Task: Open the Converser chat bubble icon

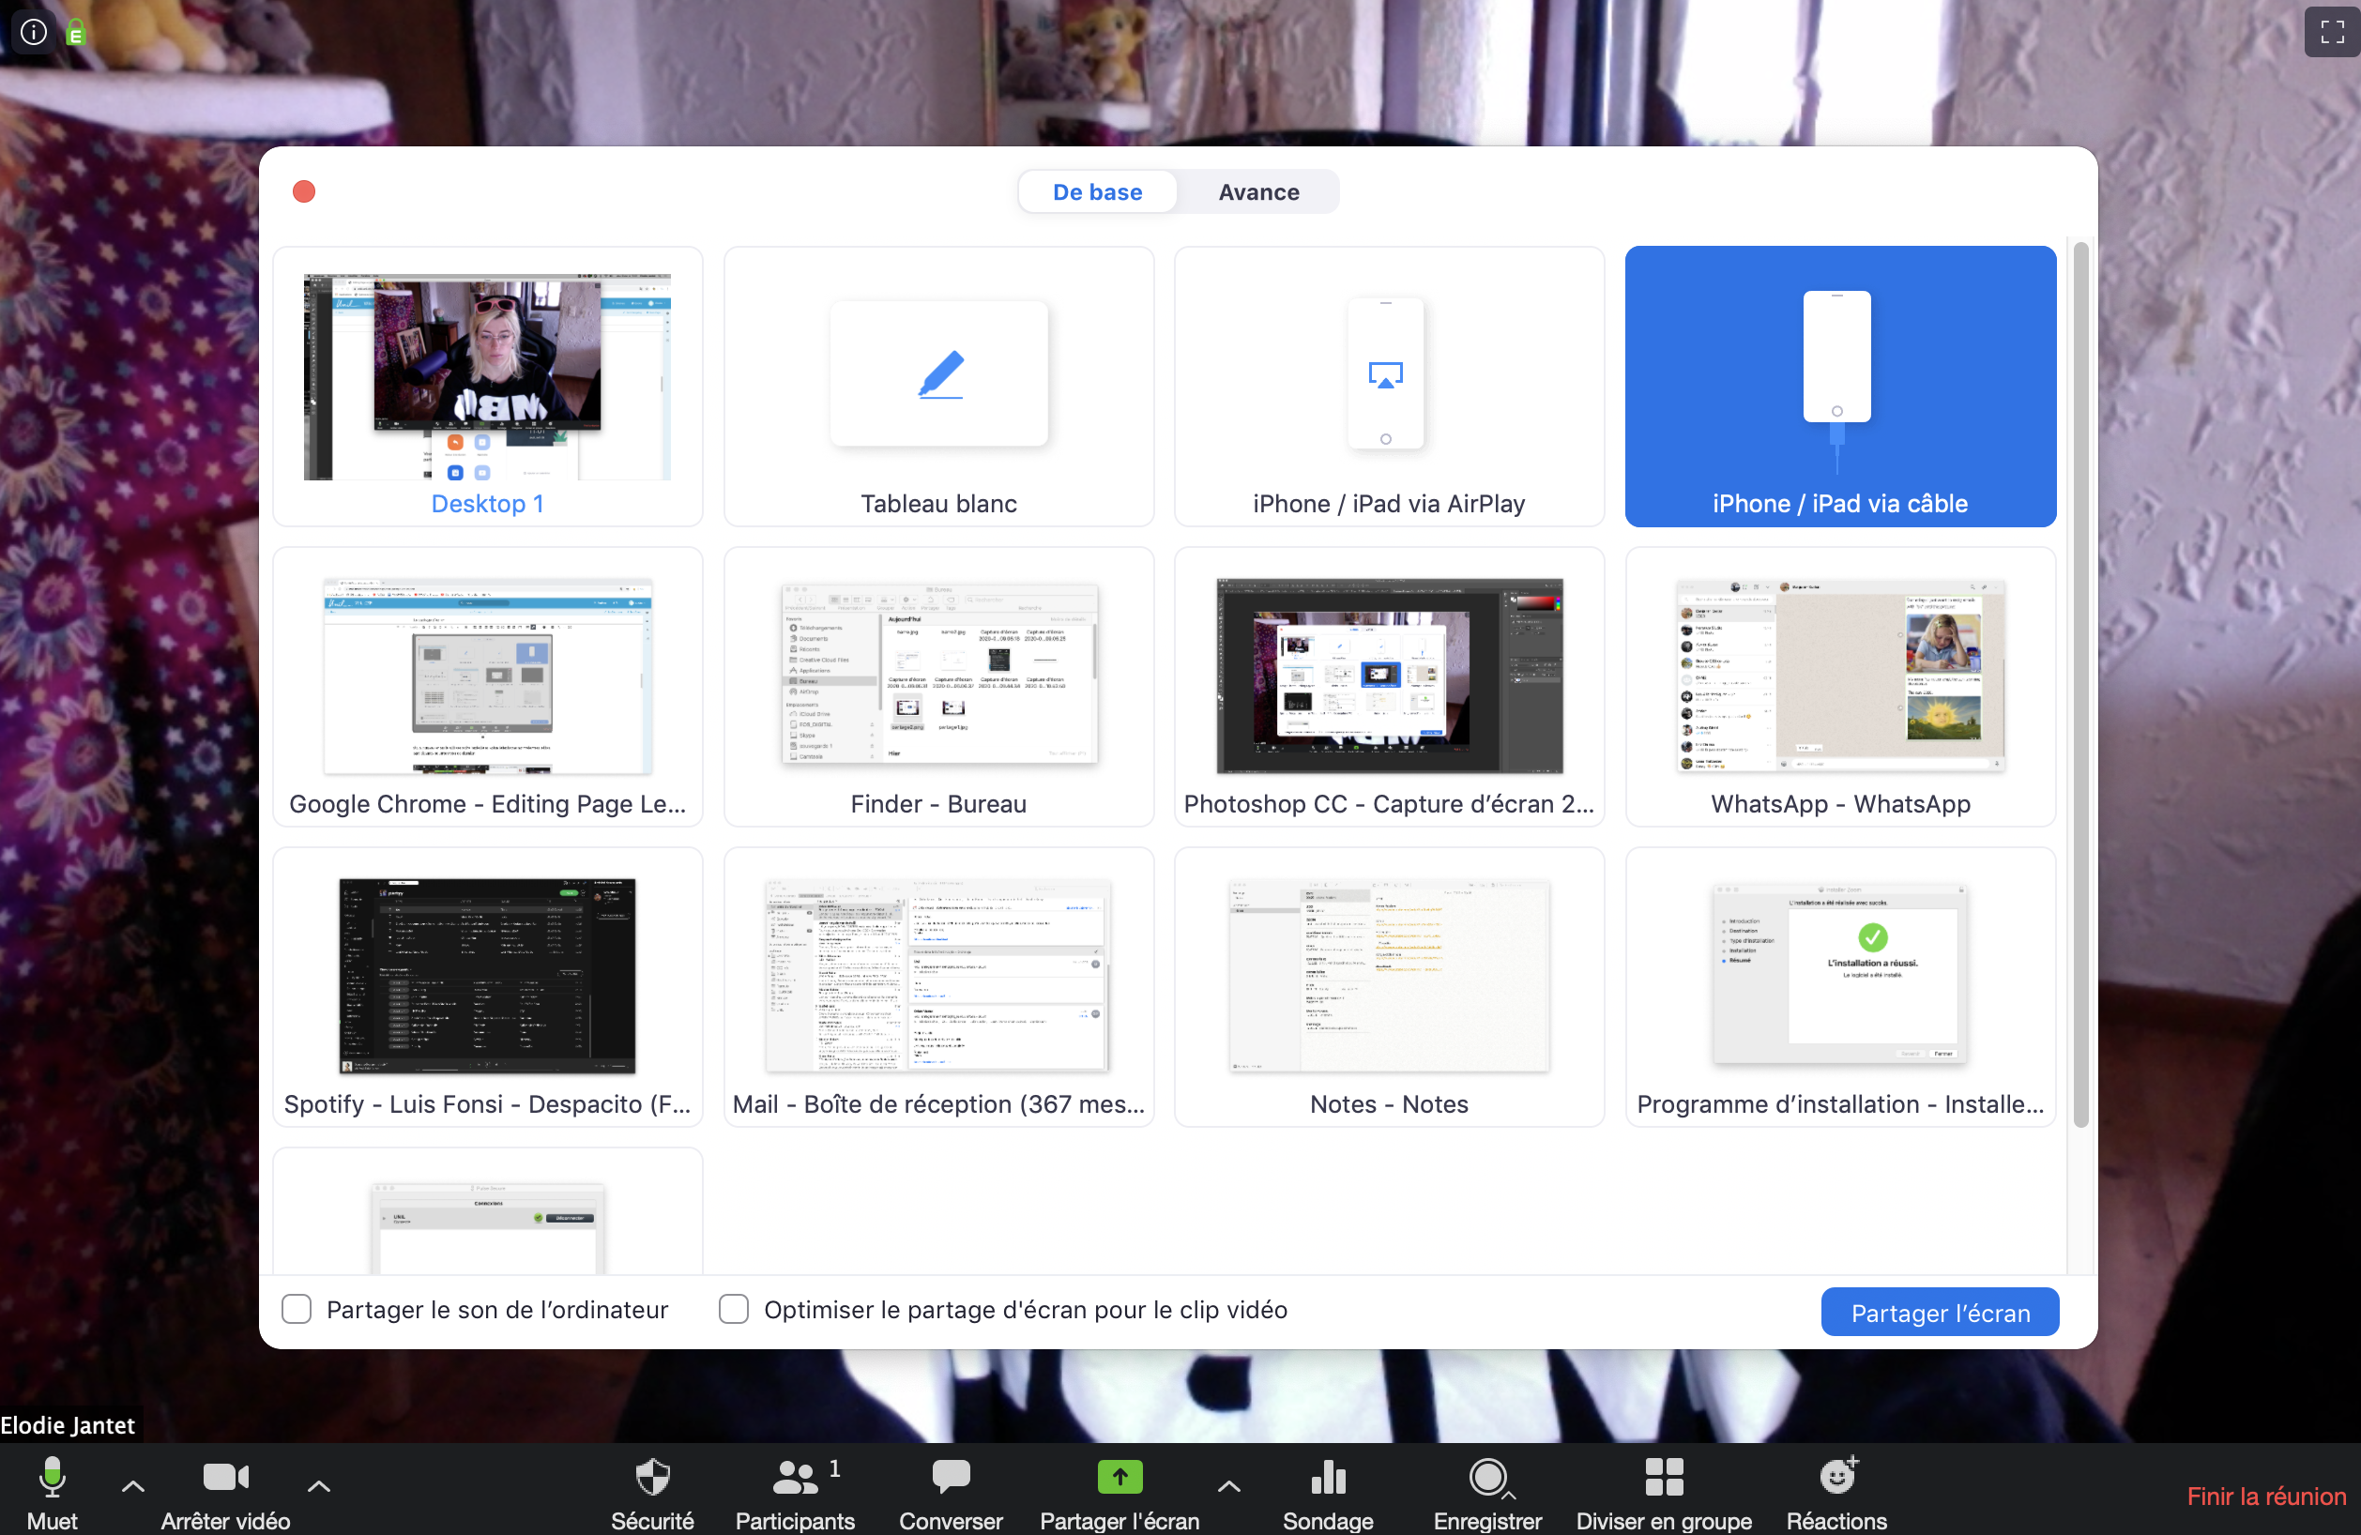Action: coord(950,1478)
